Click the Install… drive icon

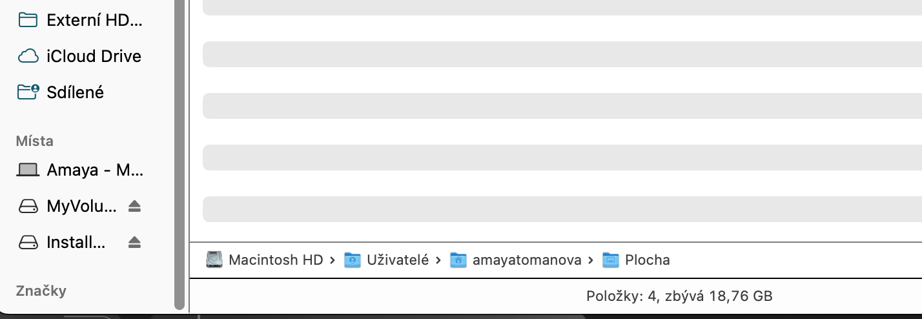pos(28,243)
